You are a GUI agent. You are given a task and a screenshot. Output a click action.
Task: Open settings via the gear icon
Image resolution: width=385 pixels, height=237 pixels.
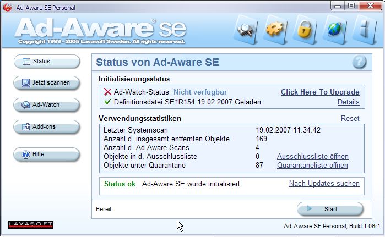click(x=275, y=30)
